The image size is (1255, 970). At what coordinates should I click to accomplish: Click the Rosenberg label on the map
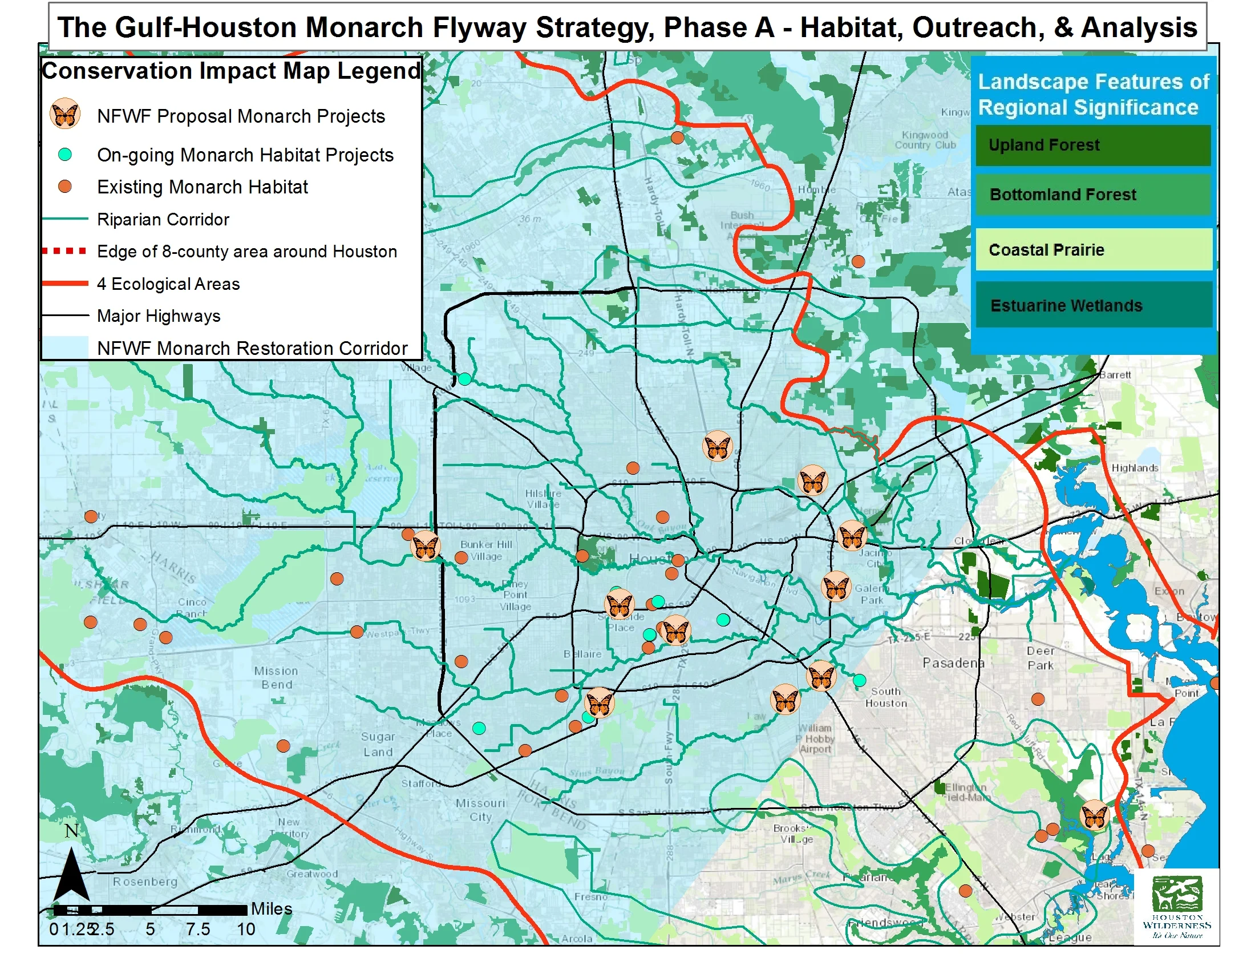145,882
